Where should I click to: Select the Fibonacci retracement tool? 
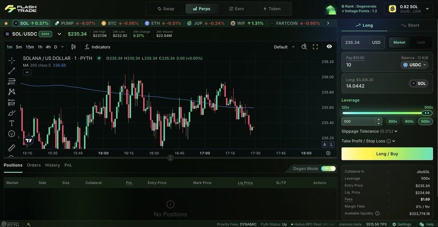point(12,81)
